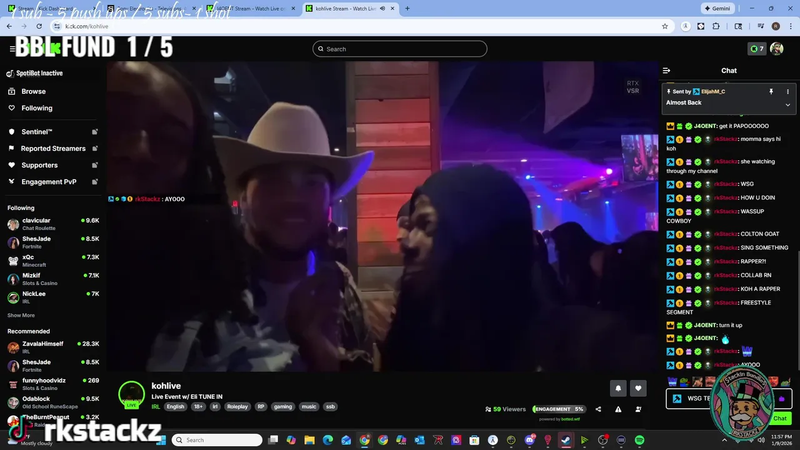Viewport: 800px width, 450px height.
Task: Click the report warning triangle icon
Action: coord(618,409)
